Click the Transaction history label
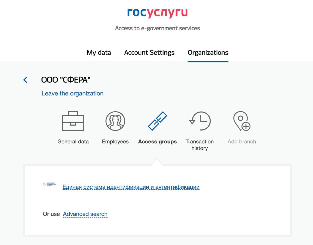The image size is (313, 245). [200, 145]
